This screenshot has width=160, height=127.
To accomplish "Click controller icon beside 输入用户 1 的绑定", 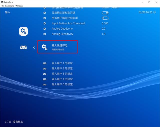I will (x=44, y=63).
